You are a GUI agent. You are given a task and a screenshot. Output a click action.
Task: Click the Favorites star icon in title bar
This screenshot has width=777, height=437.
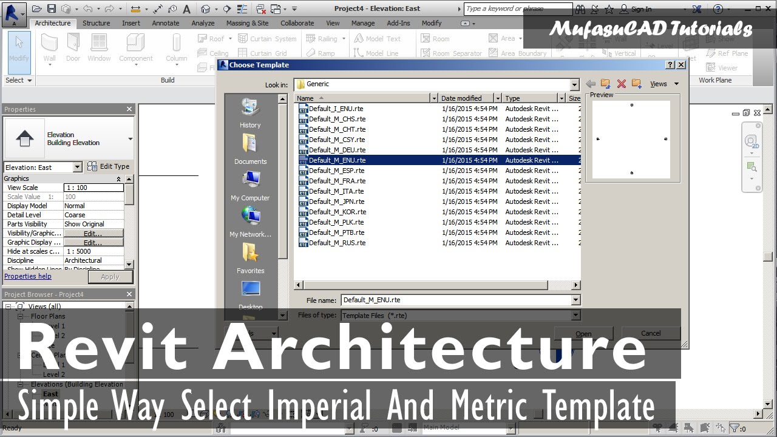tap(609, 9)
